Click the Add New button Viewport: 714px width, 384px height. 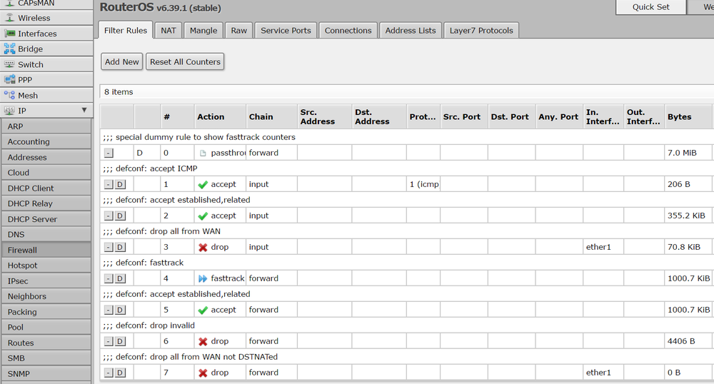point(122,62)
